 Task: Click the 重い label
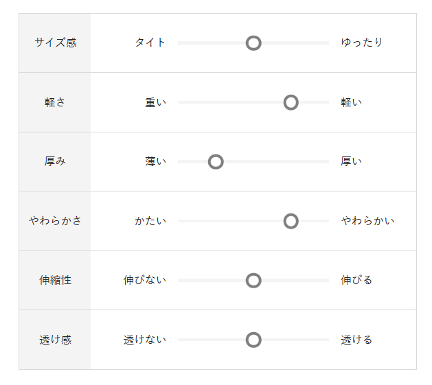point(155,102)
